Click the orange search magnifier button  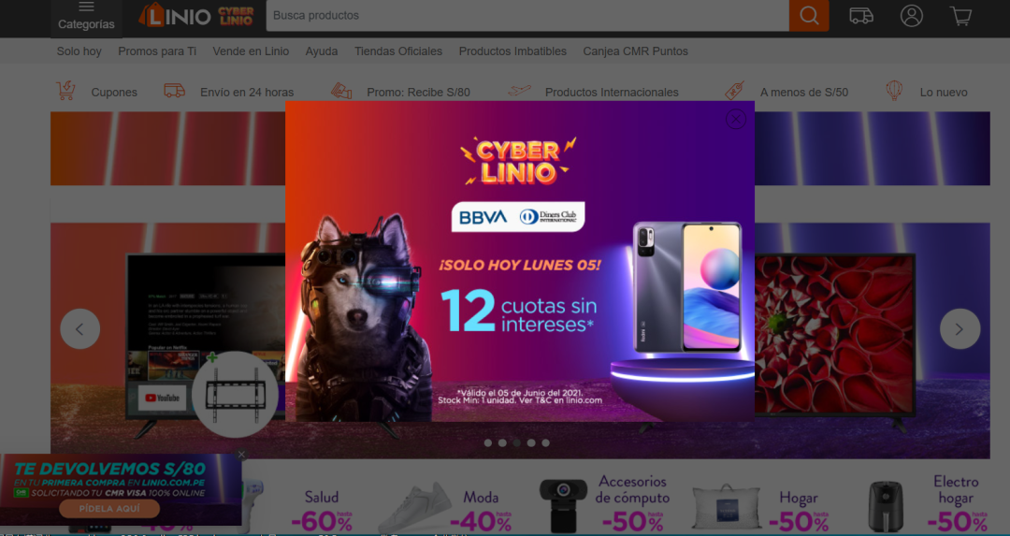coord(809,16)
